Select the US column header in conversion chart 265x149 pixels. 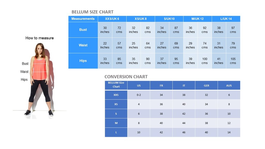coord(139,85)
